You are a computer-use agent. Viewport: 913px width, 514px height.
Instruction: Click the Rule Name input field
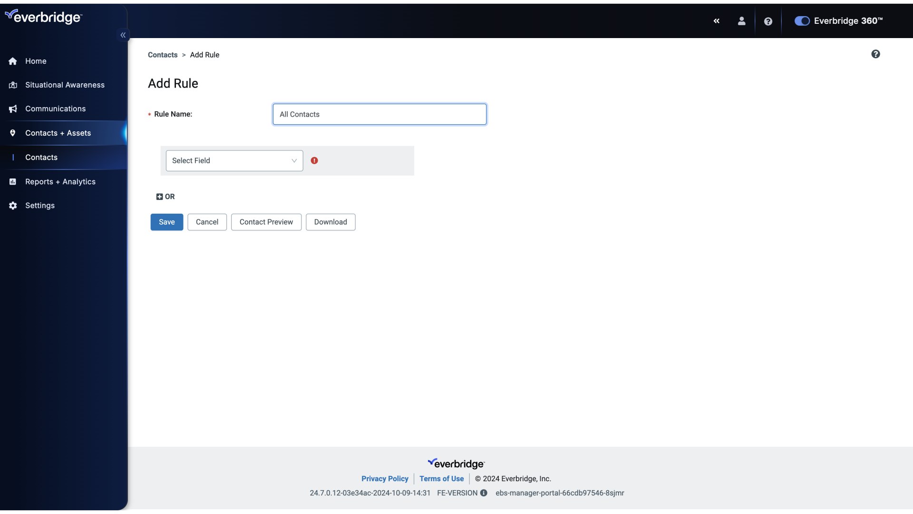pos(379,114)
